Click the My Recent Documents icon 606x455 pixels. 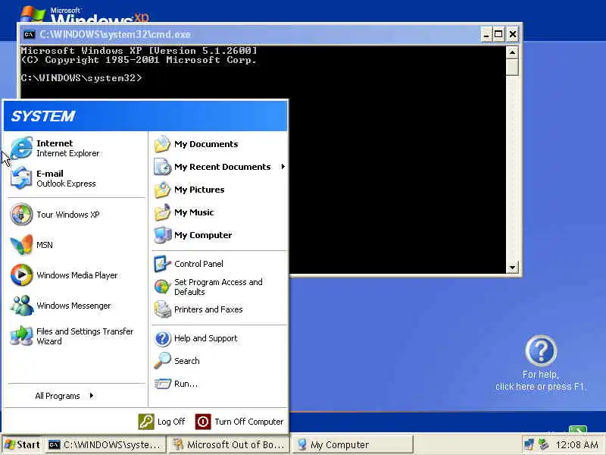pyautogui.click(x=162, y=167)
